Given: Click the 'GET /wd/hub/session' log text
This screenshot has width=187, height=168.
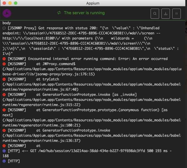Looking at the screenshot, I should click(50, 151).
